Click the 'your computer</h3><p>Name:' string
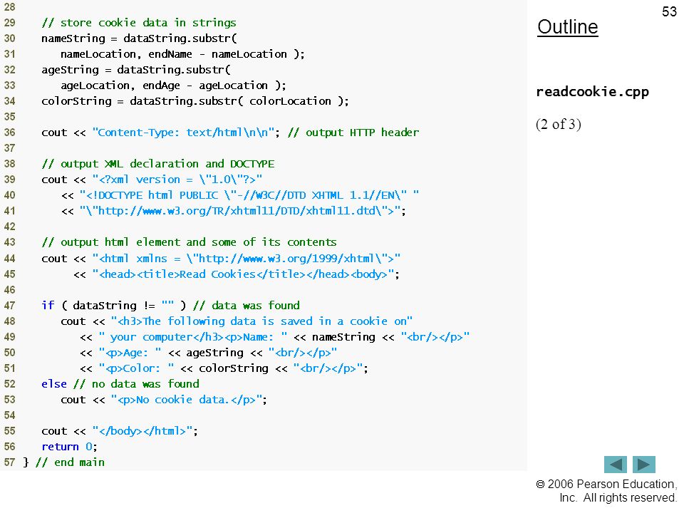This screenshot has width=684, height=513. pyautogui.click(x=193, y=337)
